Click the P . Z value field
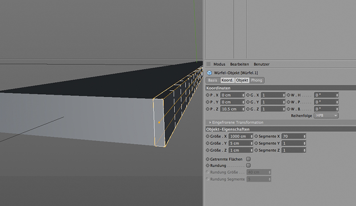The image size is (356, 206). (231, 109)
